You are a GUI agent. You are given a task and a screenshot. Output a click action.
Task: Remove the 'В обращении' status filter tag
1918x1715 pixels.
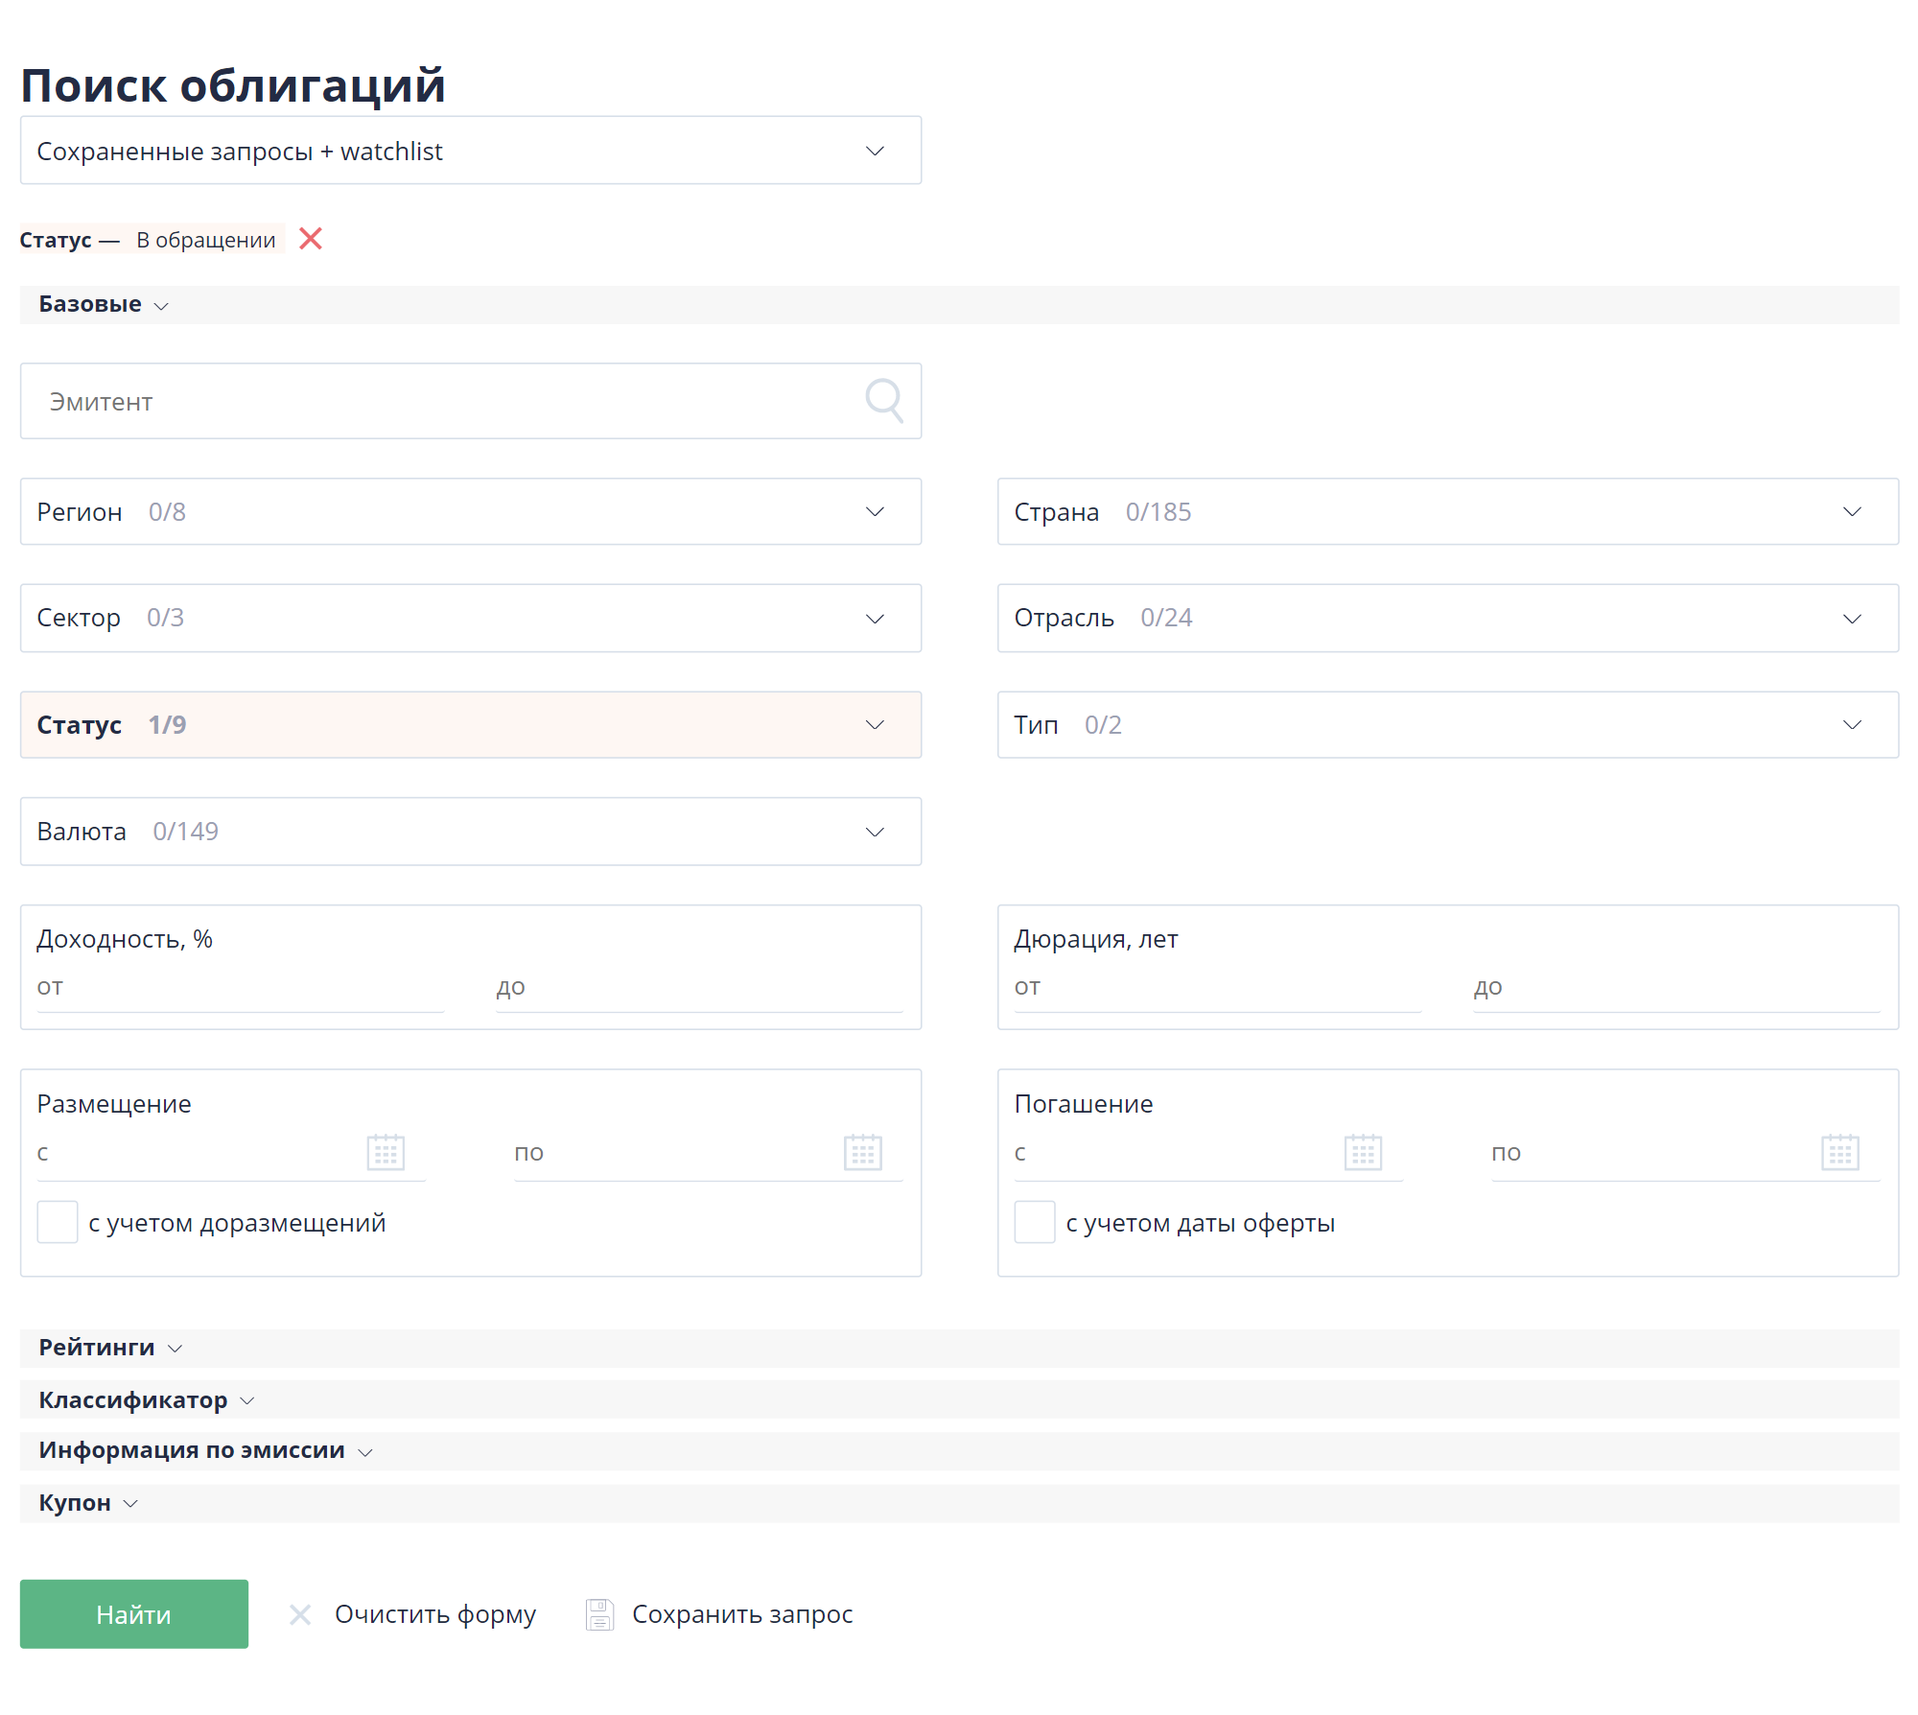pyautogui.click(x=310, y=239)
